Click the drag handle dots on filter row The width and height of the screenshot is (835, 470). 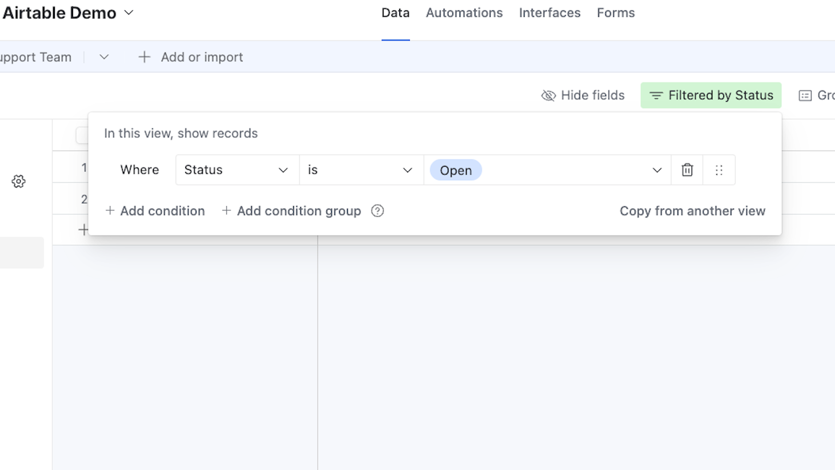[x=719, y=170]
